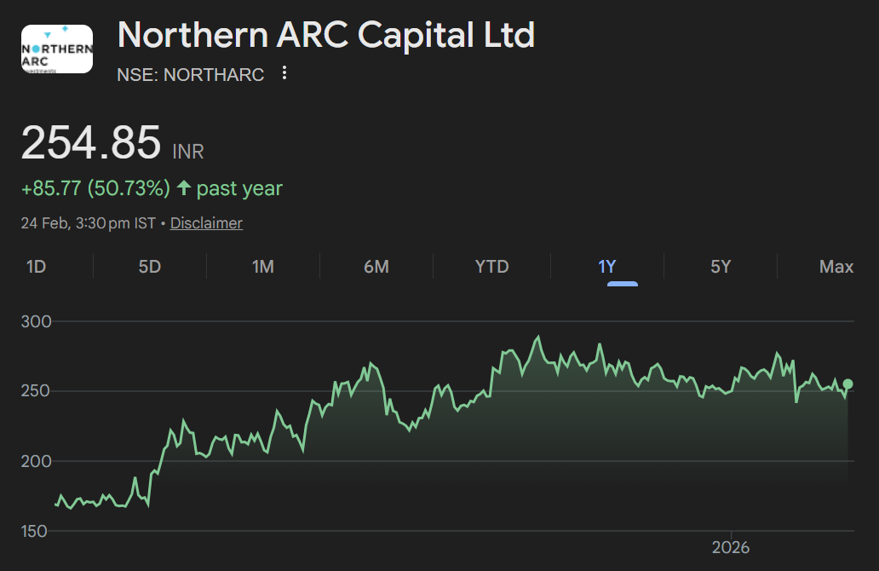Show the Max historical chart
This screenshot has width=879, height=571.
click(834, 267)
